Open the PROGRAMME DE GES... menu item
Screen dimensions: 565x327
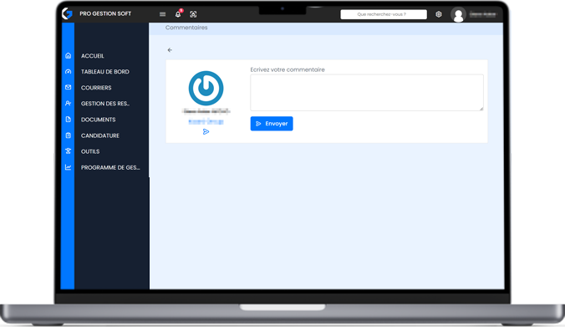click(110, 167)
